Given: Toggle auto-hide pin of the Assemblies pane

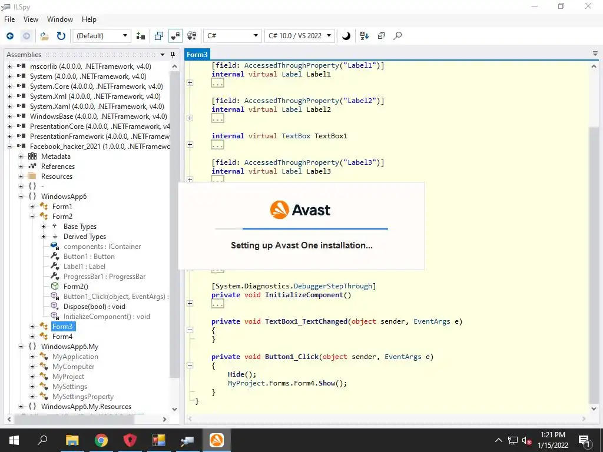Looking at the screenshot, I should [x=173, y=55].
